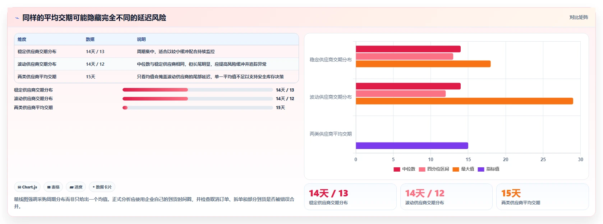Select table cell 14天 / 13
Viewport: 603px width, 224px height.
95,52
